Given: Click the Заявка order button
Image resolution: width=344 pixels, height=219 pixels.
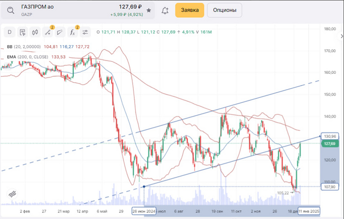Looking at the screenshot, I should pos(190,10).
